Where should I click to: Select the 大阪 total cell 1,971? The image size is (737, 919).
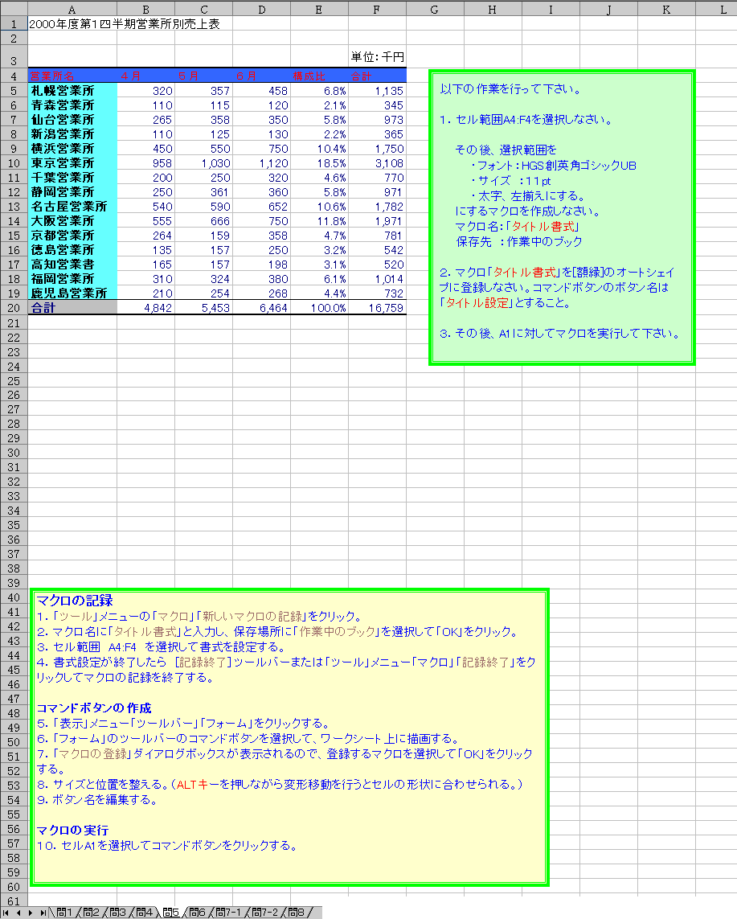tap(377, 221)
